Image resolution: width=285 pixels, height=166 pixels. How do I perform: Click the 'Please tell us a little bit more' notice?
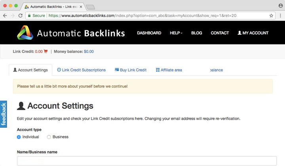tap(142, 86)
